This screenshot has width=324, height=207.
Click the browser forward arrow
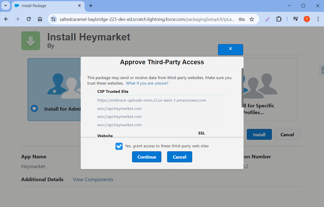point(17,19)
